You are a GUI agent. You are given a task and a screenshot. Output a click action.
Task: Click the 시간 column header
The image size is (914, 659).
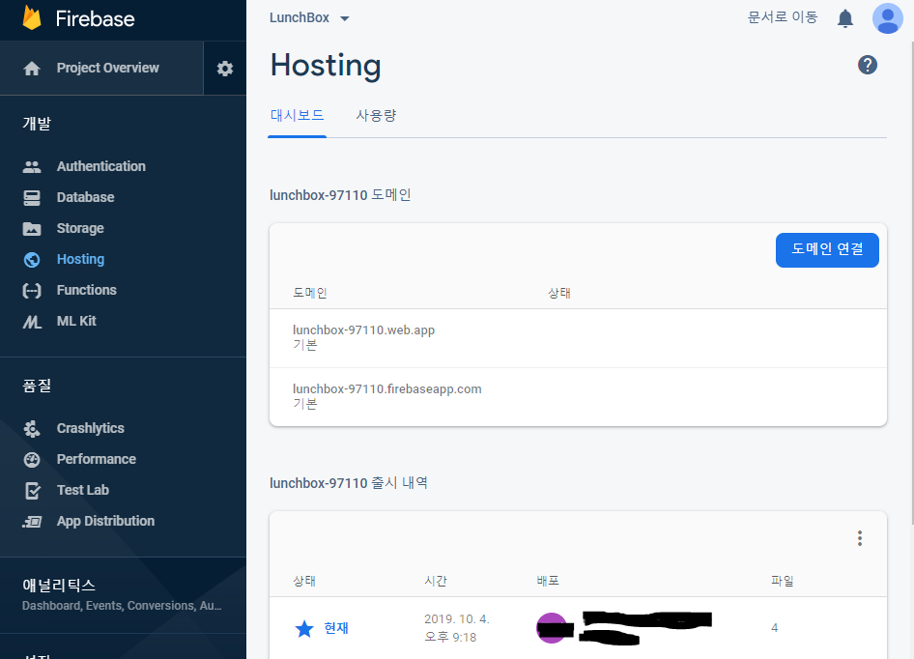pyautogui.click(x=436, y=582)
